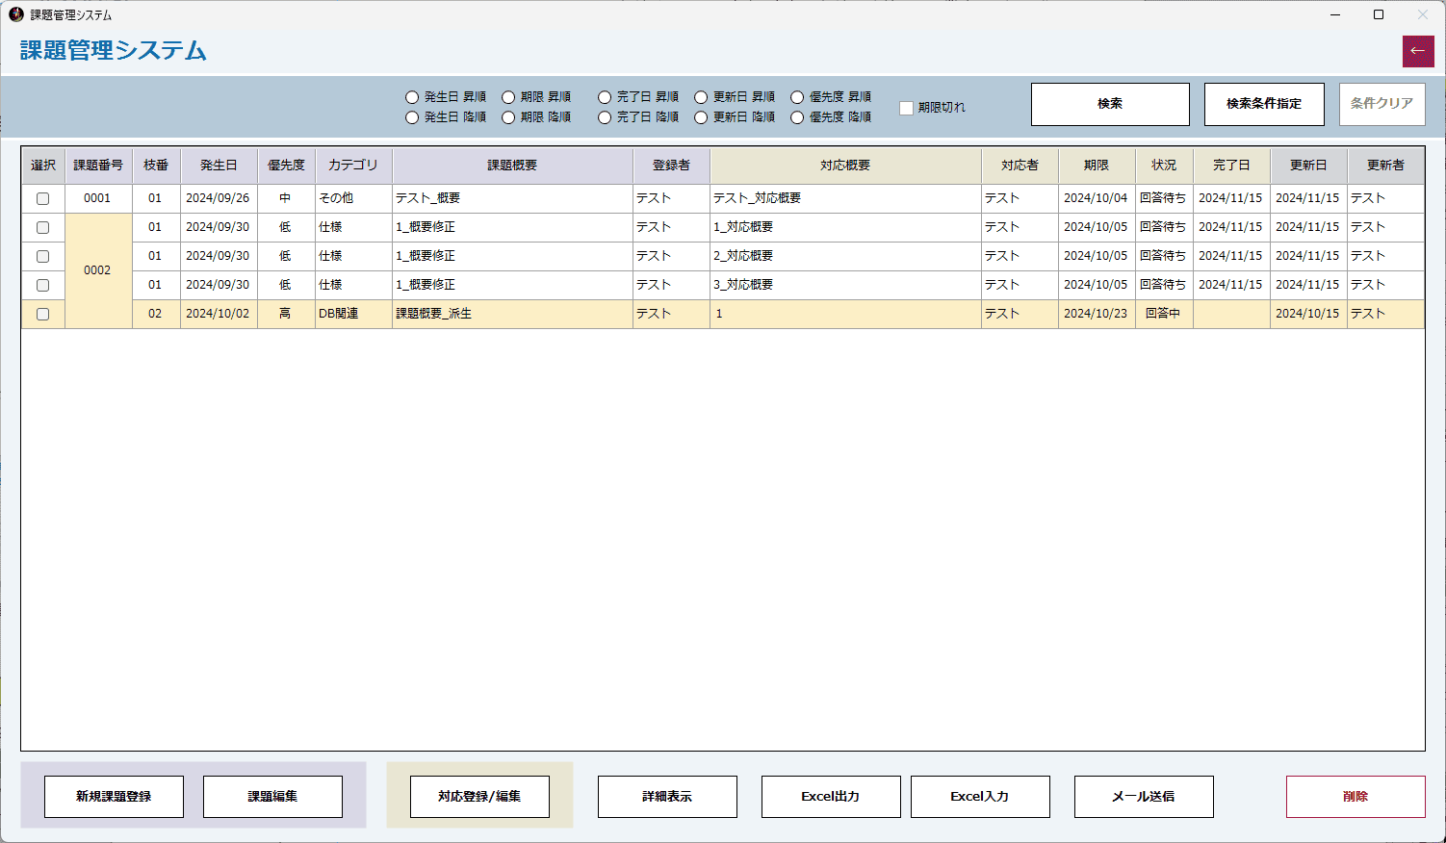
Task: Select 発生日 昇順 sort option
Action: (446, 97)
